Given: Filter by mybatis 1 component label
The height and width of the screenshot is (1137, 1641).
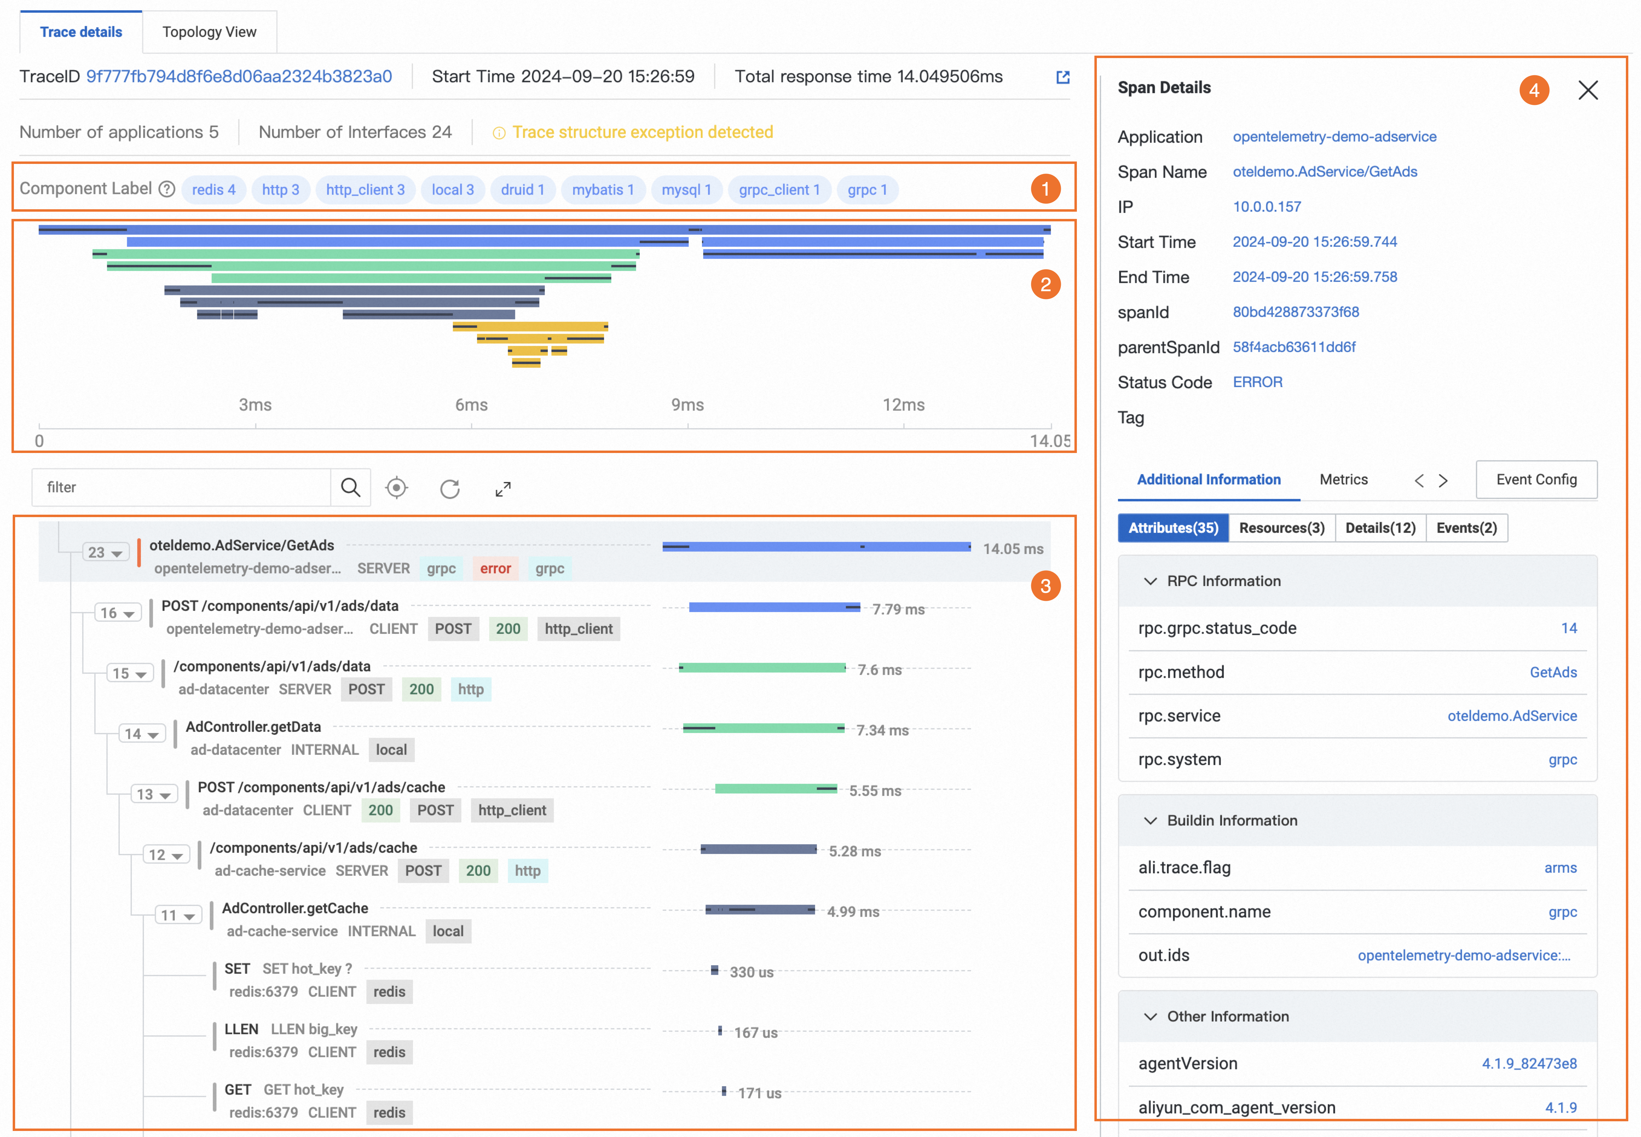Looking at the screenshot, I should (603, 190).
